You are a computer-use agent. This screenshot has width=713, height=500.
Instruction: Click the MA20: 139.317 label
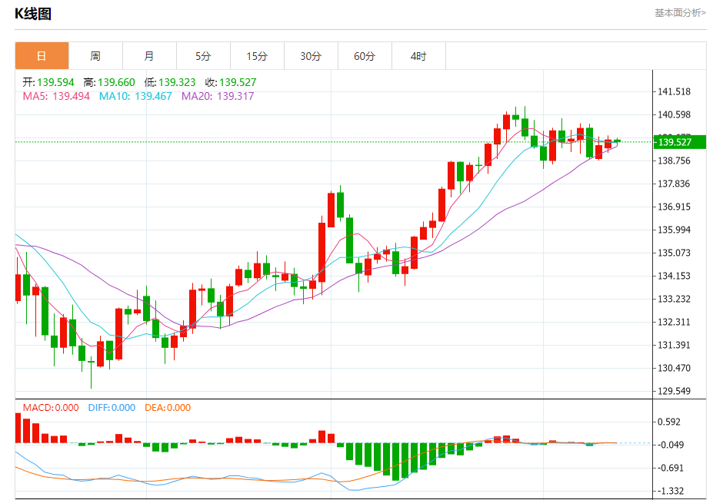pos(218,96)
